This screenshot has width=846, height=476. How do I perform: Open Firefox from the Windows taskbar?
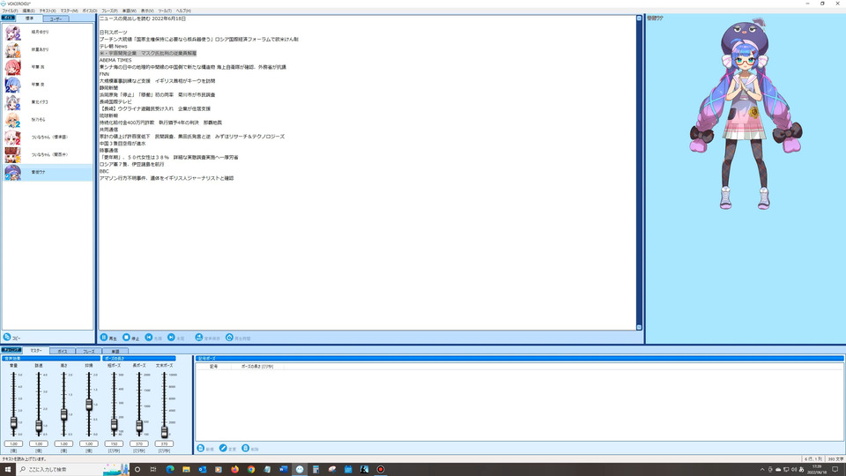pyautogui.click(x=234, y=470)
